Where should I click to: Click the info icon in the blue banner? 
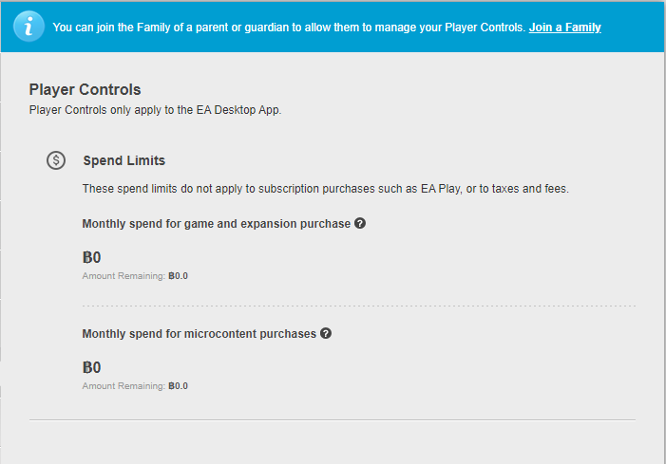(x=29, y=28)
